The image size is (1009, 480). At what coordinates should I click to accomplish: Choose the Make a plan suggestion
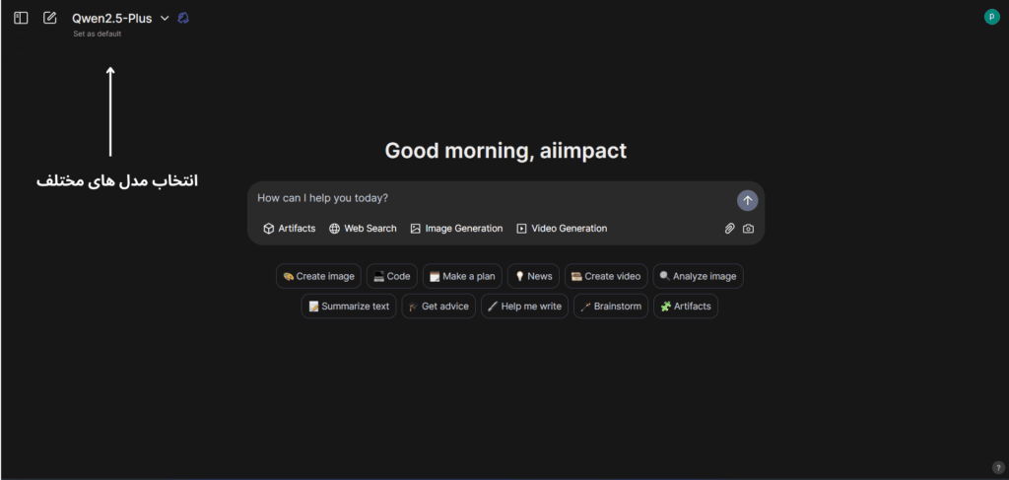pyautogui.click(x=461, y=277)
